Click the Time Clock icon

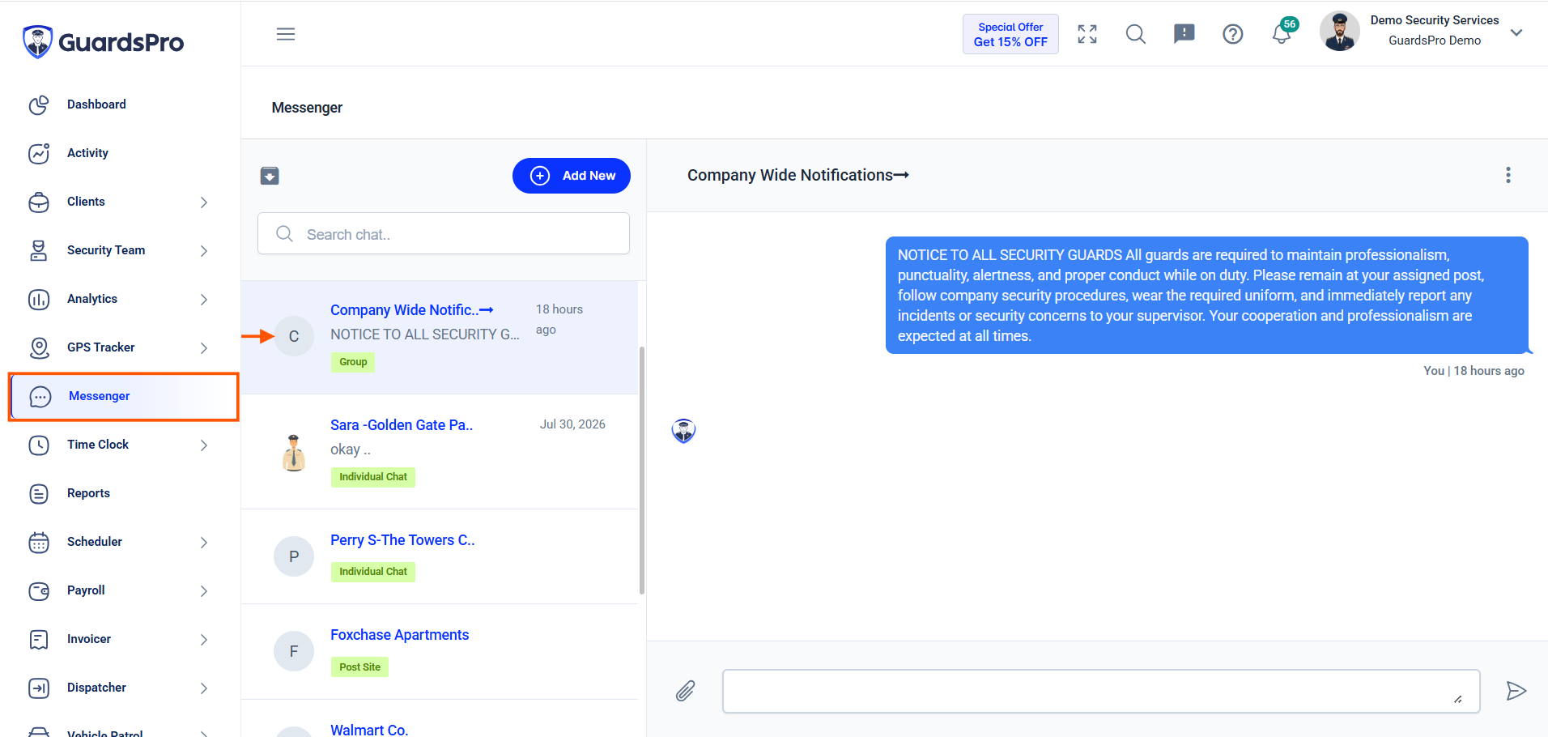tap(39, 445)
